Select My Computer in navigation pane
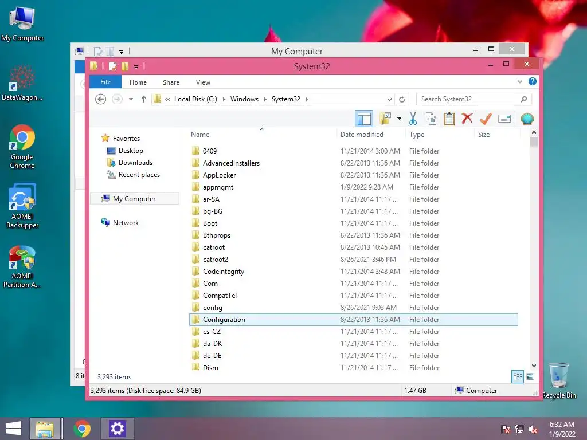The width and height of the screenshot is (587, 440). (x=134, y=199)
